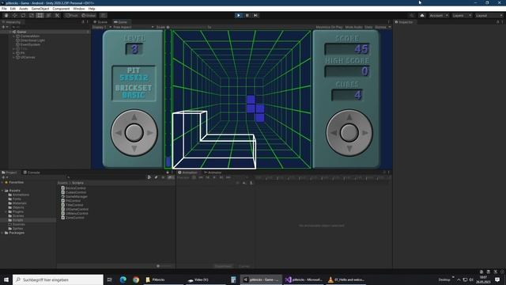Screen dimensions: 506x285
Task: Select the Hand tool in Unity toolbar
Action: pos(6,15)
